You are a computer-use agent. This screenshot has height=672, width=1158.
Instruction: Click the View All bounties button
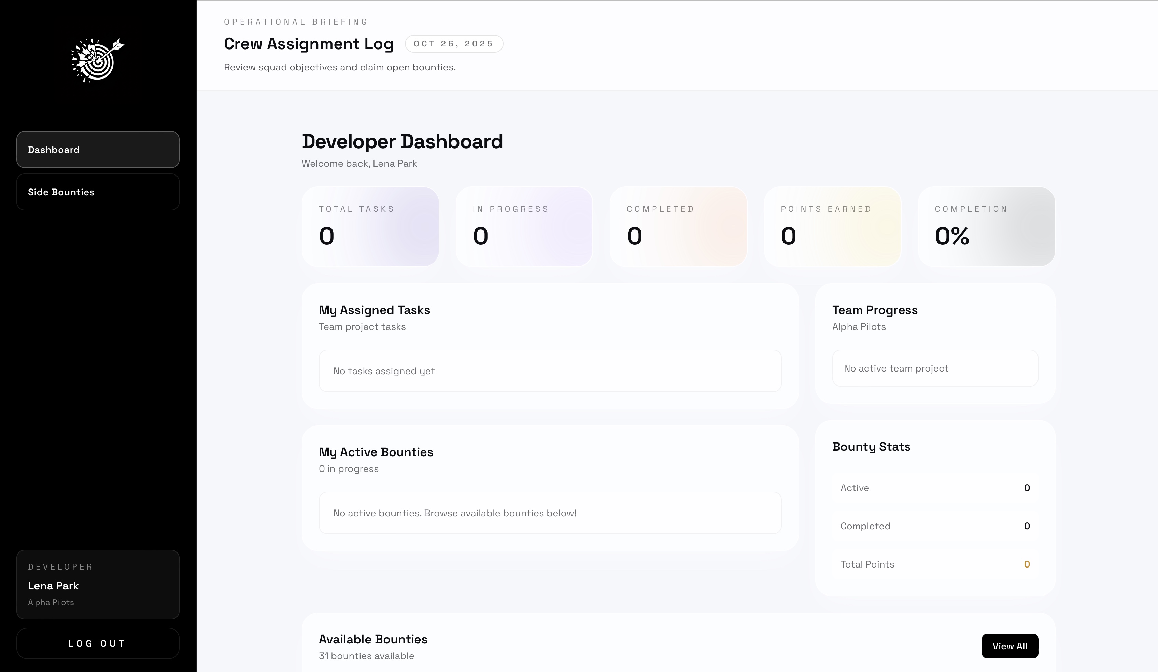click(x=1009, y=646)
